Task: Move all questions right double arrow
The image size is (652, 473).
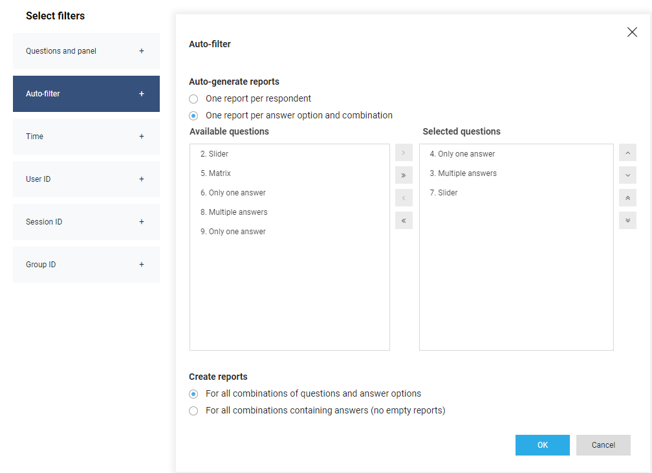Action: [x=404, y=175]
